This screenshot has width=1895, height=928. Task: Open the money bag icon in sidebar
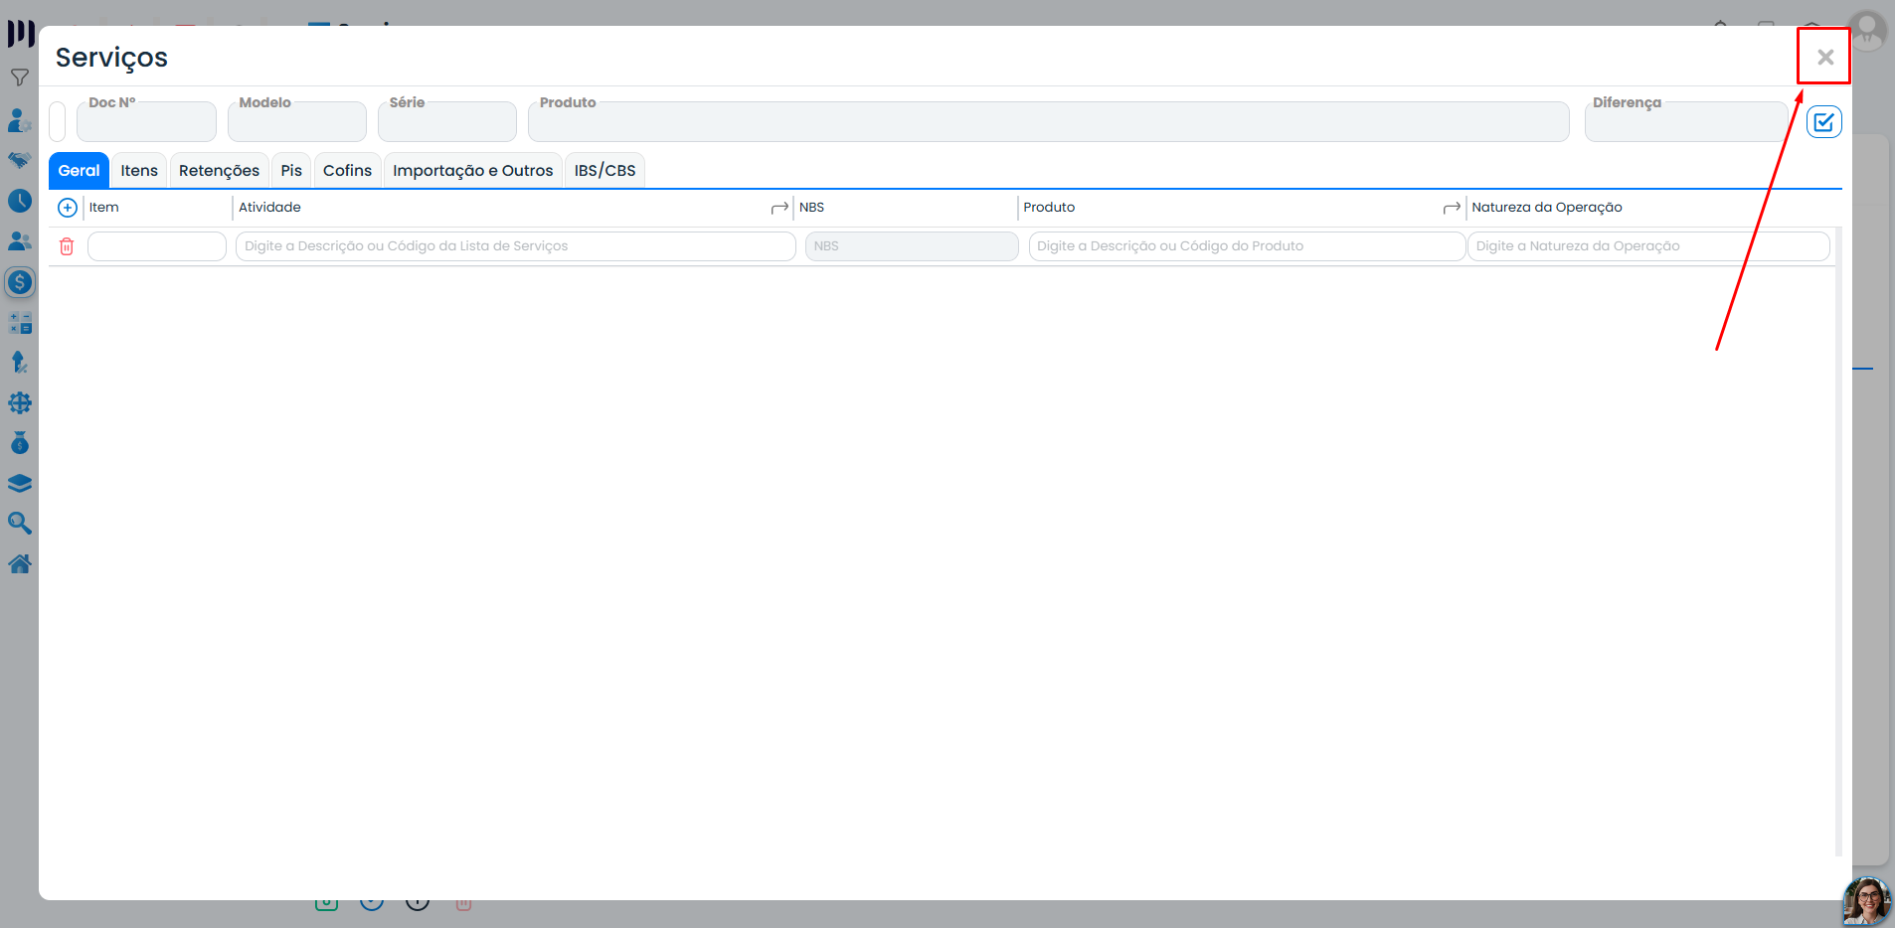click(x=20, y=443)
